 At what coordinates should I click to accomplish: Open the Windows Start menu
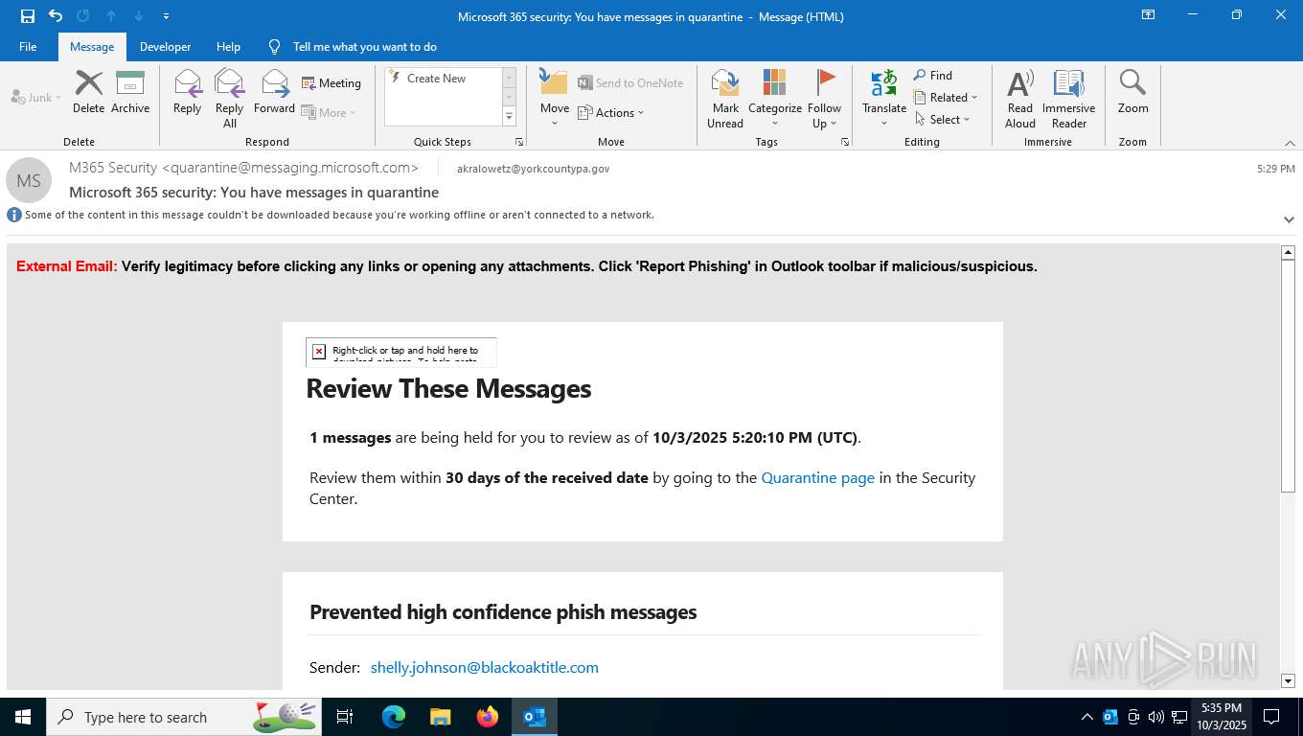pos(23,717)
